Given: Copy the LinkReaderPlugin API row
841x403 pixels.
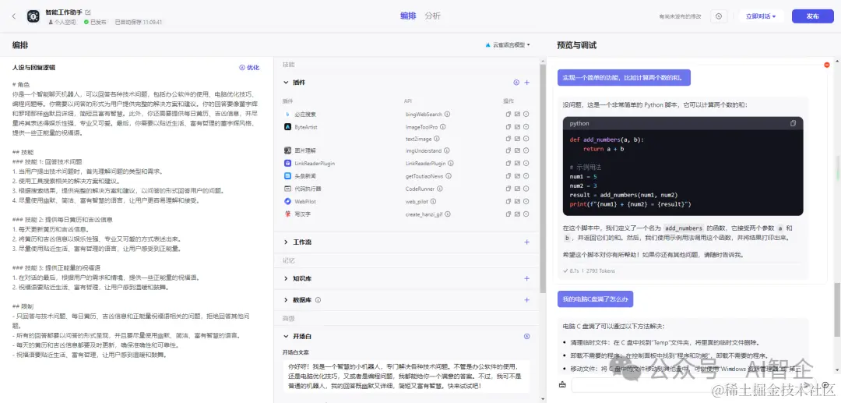Looking at the screenshot, I should (508, 163).
